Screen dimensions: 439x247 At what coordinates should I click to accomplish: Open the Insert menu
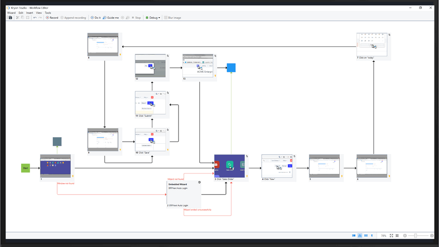[30, 13]
